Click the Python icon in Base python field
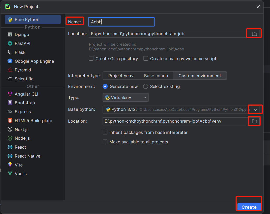 pyautogui.click(x=108, y=109)
